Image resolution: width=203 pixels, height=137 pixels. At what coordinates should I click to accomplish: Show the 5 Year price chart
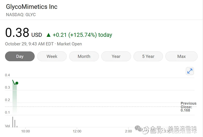(148, 56)
